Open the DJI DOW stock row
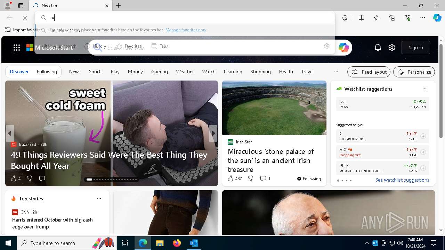 coord(382,104)
